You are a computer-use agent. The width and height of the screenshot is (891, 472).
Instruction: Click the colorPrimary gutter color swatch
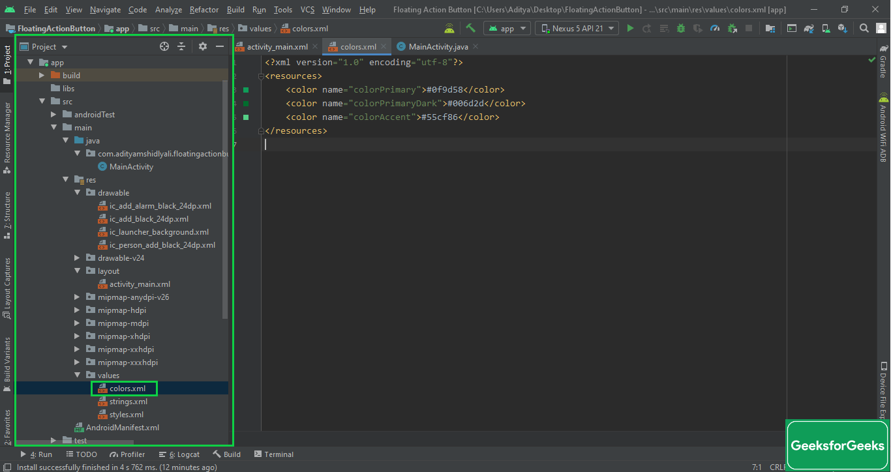point(246,90)
